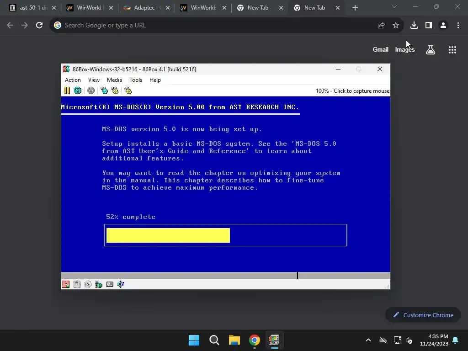Screen dimensions: 468x351
Task: Open the Tools menu in 86Box
Action: 135,80
